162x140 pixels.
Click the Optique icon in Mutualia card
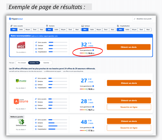(36, 85)
